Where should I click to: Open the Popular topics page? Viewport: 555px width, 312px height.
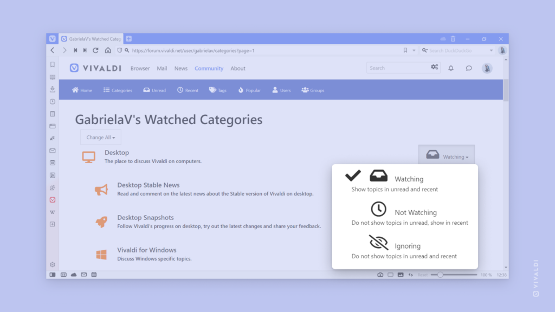[249, 90]
